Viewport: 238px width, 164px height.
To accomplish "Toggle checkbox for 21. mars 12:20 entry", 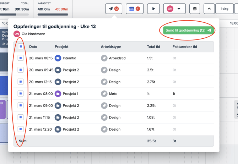I will [21, 129].
